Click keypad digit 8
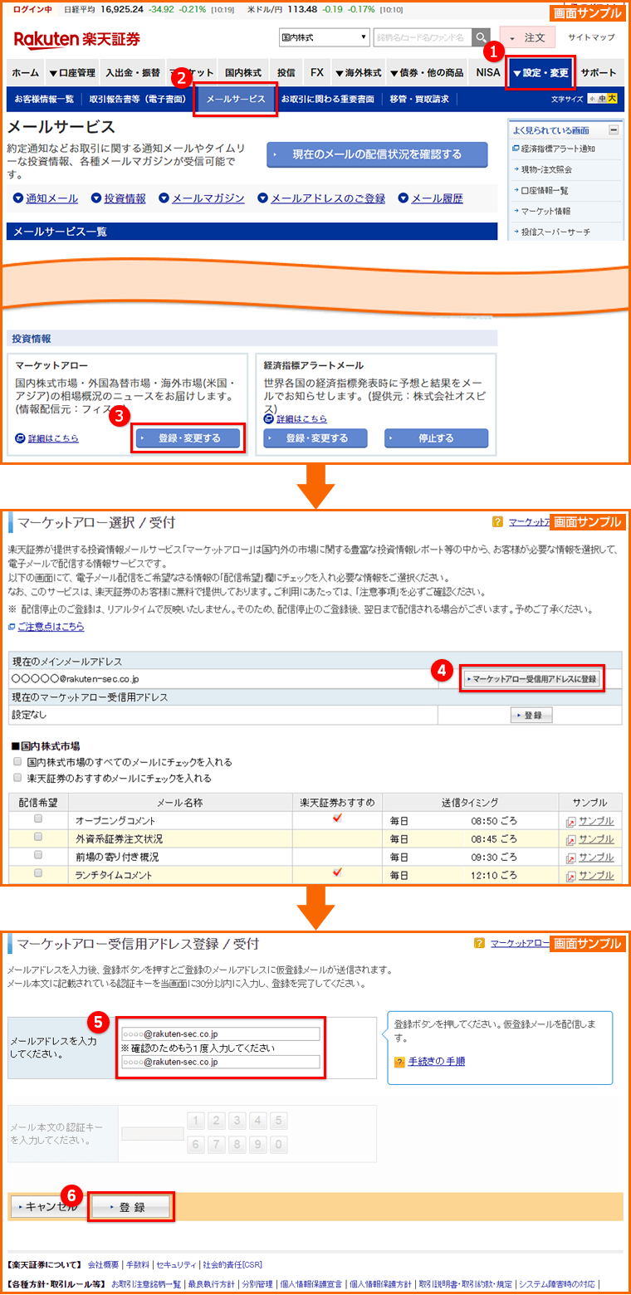The height and width of the screenshot is (1295, 631). (237, 1145)
